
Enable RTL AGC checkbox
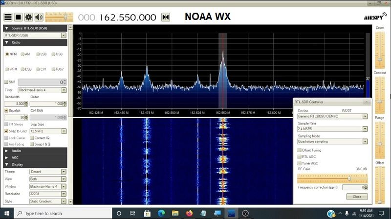[x=299, y=157]
